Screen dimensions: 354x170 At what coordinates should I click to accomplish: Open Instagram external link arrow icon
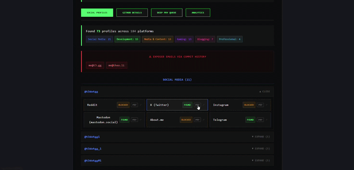(x=267, y=105)
